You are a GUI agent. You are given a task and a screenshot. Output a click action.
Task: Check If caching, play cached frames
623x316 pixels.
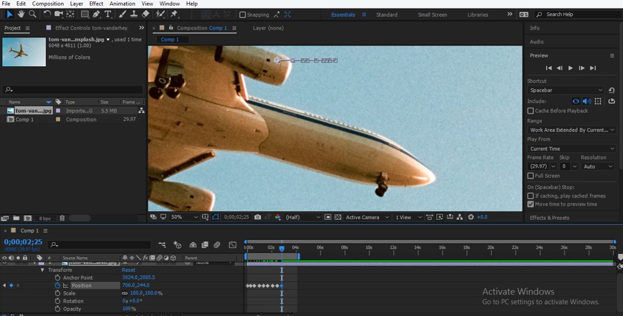[x=531, y=196]
